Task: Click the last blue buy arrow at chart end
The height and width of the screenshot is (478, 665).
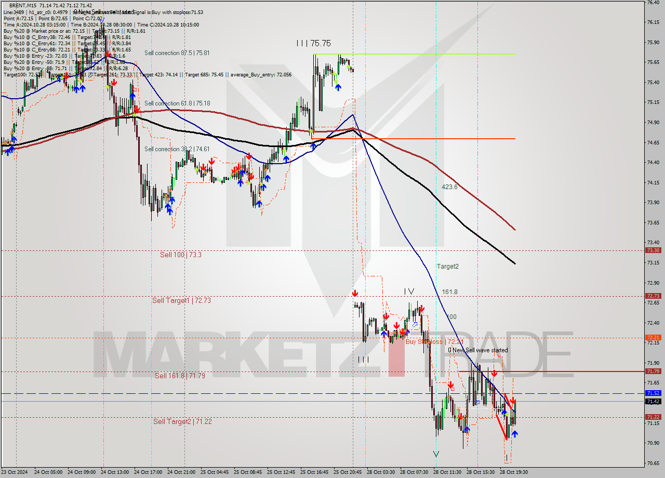Action: tap(514, 434)
